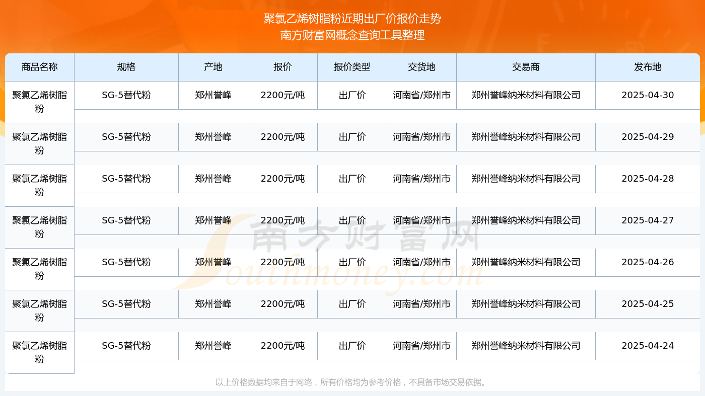The width and height of the screenshot is (705, 396).
Task: Click 郑州誉峰纳米材料有限公司 in the 2025-04-24 row
Action: 526,346
